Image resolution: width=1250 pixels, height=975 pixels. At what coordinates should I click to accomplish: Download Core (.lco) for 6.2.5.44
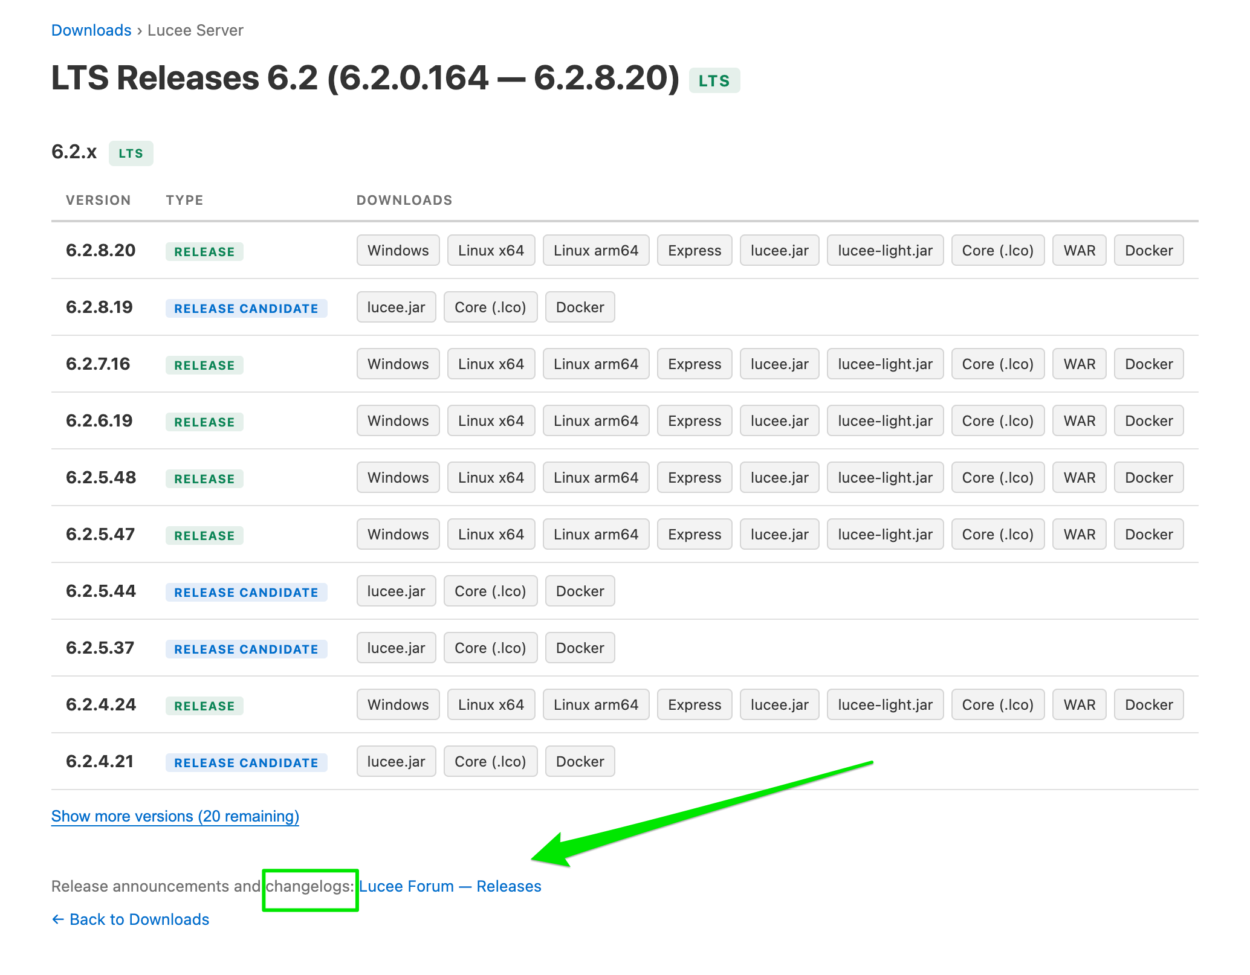click(491, 591)
